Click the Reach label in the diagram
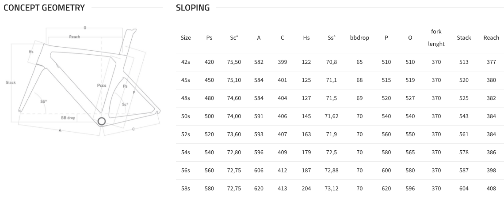Screen dimensions: 504x197 pyautogui.click(x=75, y=37)
